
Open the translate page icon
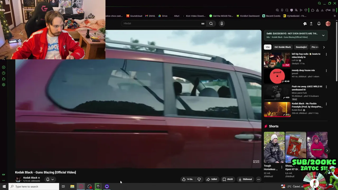click(296, 10)
